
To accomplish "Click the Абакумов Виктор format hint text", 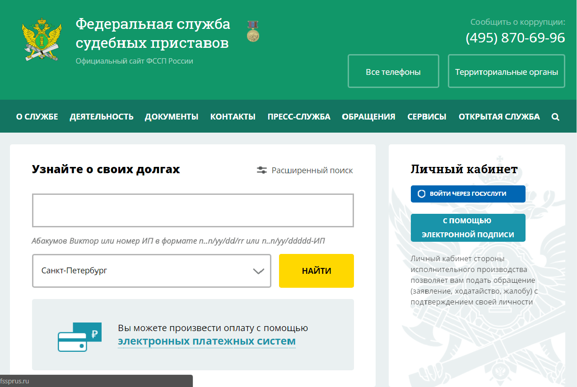I will (x=178, y=241).
